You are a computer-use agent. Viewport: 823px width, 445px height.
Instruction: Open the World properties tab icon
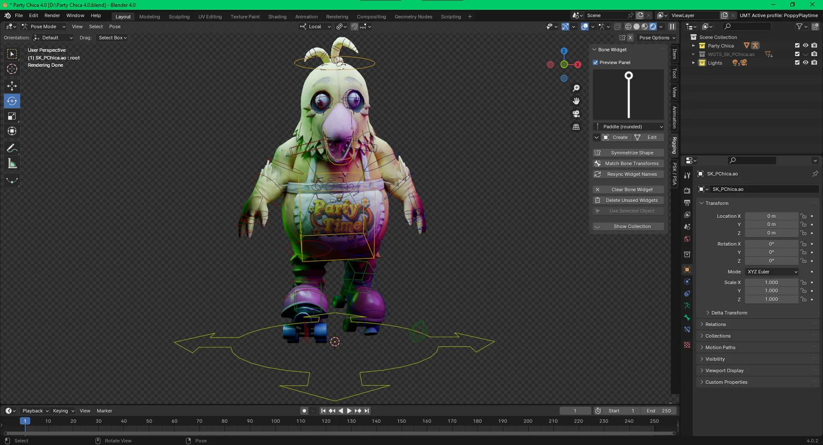click(687, 239)
